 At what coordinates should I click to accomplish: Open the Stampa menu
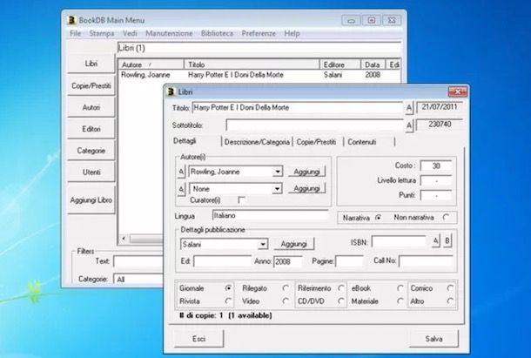[x=102, y=34]
